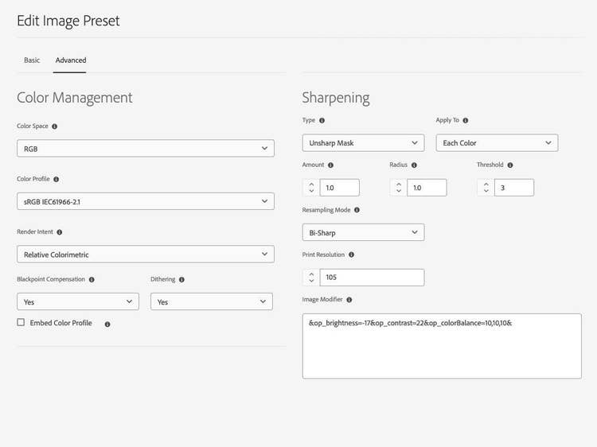Show info for Render Intent

pos(60,232)
